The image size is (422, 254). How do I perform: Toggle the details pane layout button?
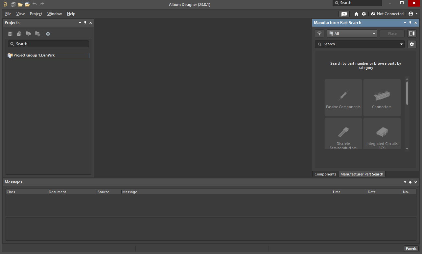pos(412,34)
